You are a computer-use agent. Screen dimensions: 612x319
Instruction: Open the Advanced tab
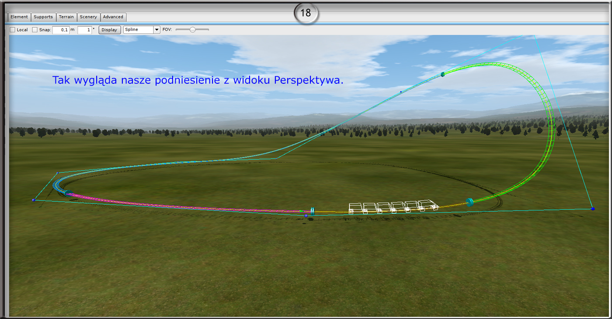coord(113,17)
